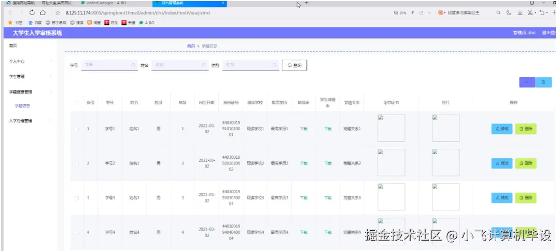Click into the 学号 search input
Screen dimensions: 560x251
click(x=109, y=65)
